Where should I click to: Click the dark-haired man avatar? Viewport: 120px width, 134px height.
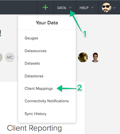tap(95, 57)
